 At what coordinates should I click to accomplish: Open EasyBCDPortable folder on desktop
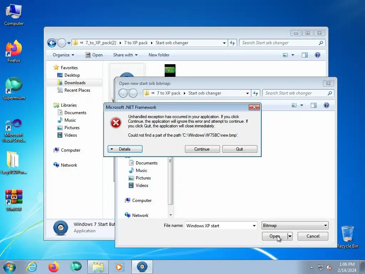[x=14, y=163]
